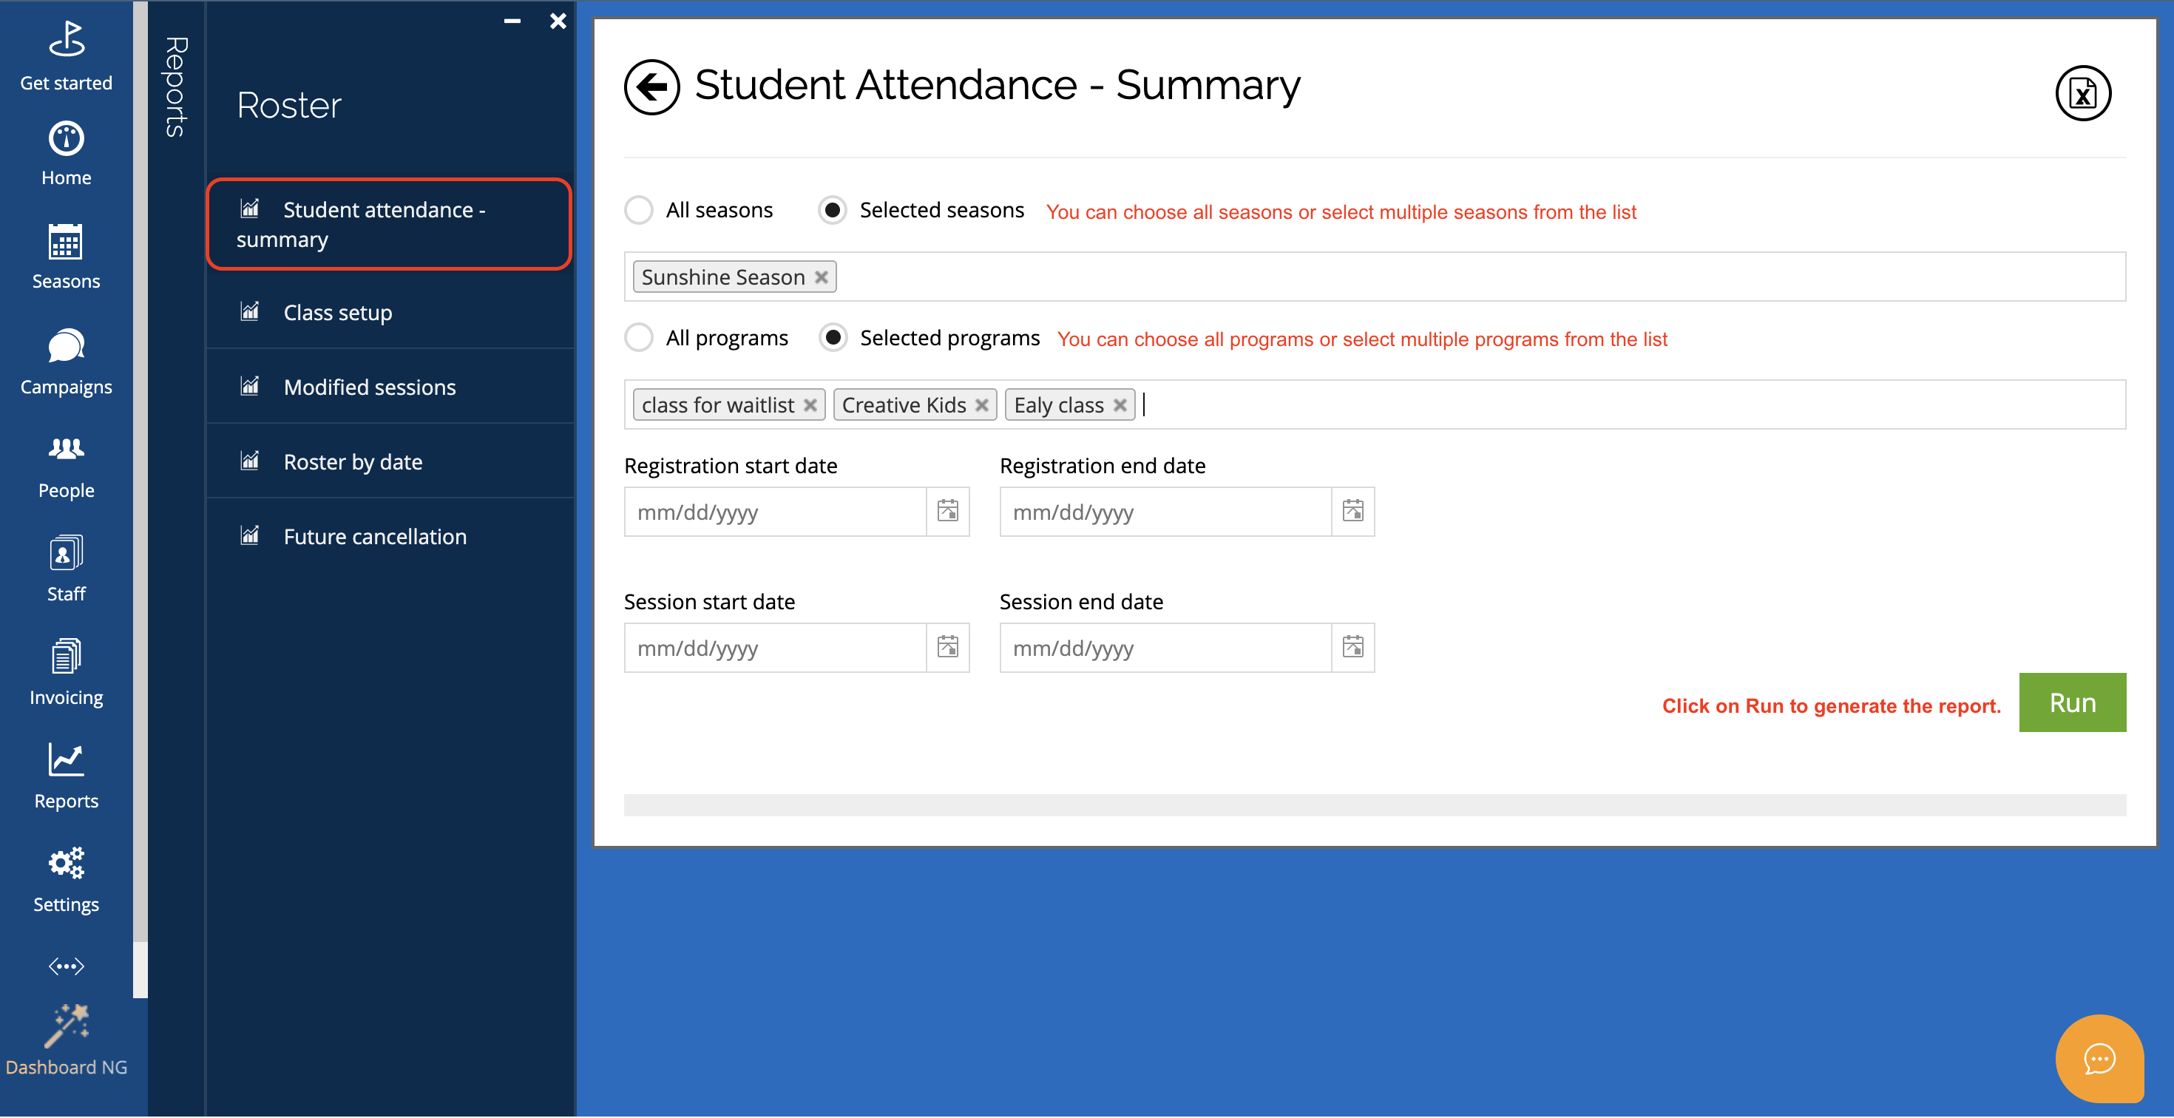This screenshot has height=1118, width=2174.
Task: Open the Dashboard NG wand icon
Action: click(x=66, y=1025)
